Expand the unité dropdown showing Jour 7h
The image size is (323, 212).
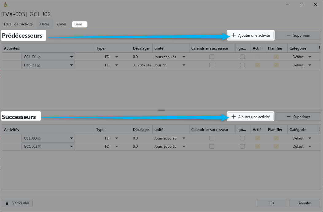184,65
